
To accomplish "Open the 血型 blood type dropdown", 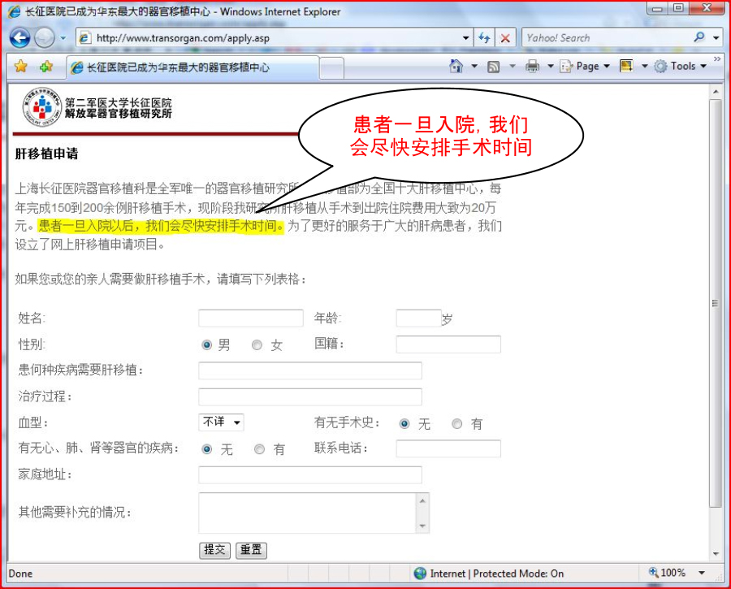I will tap(221, 422).
